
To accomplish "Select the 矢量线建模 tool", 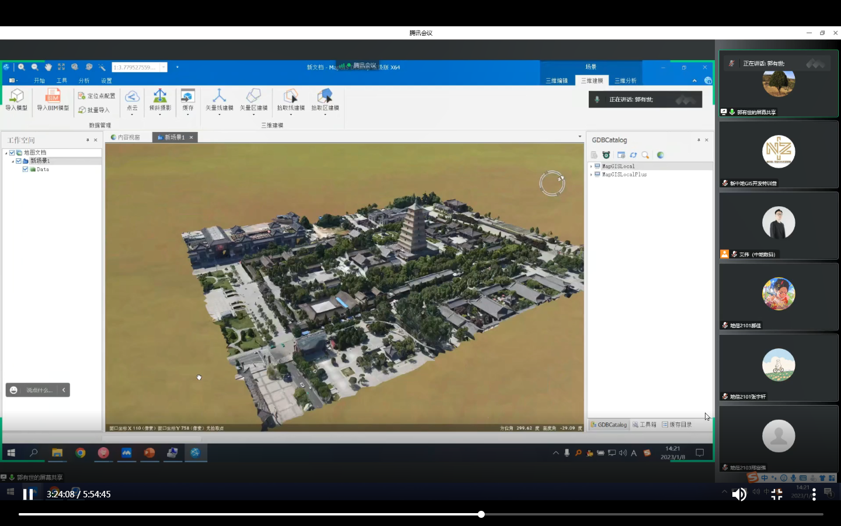I will tap(219, 100).
